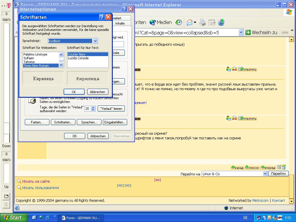296x222 pixels.
Task: Switch to flat view icon beside вперёд
Action: [x=279, y=167]
